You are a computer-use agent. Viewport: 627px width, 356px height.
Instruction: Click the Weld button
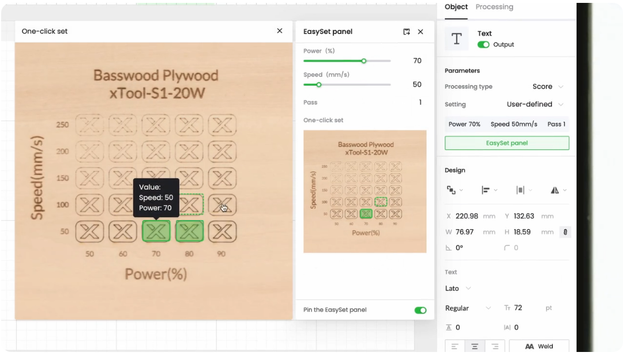point(539,346)
